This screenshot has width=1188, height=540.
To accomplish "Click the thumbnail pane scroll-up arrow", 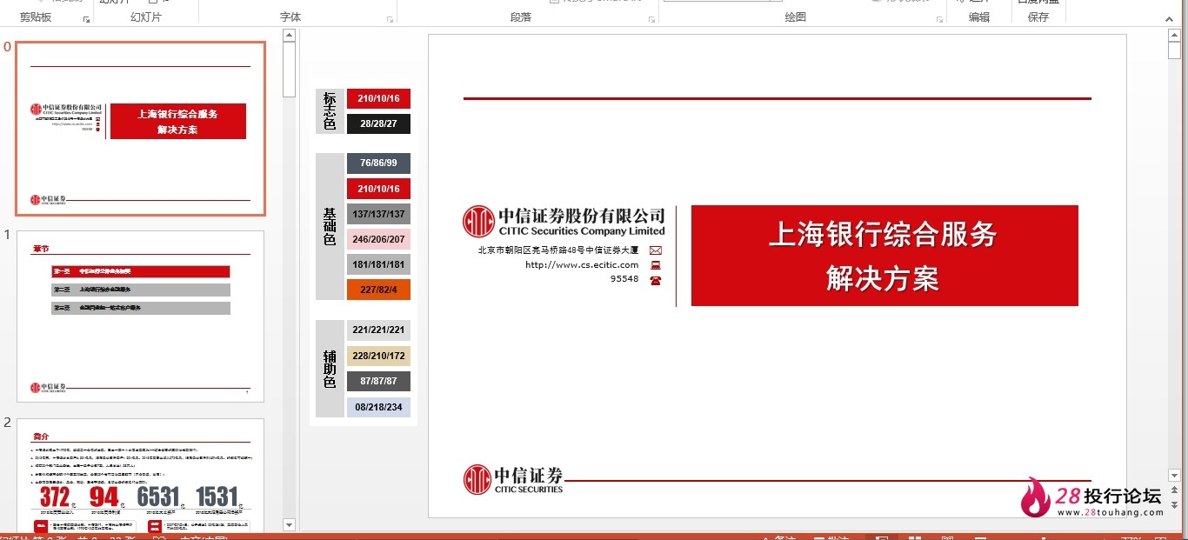I will (x=289, y=36).
